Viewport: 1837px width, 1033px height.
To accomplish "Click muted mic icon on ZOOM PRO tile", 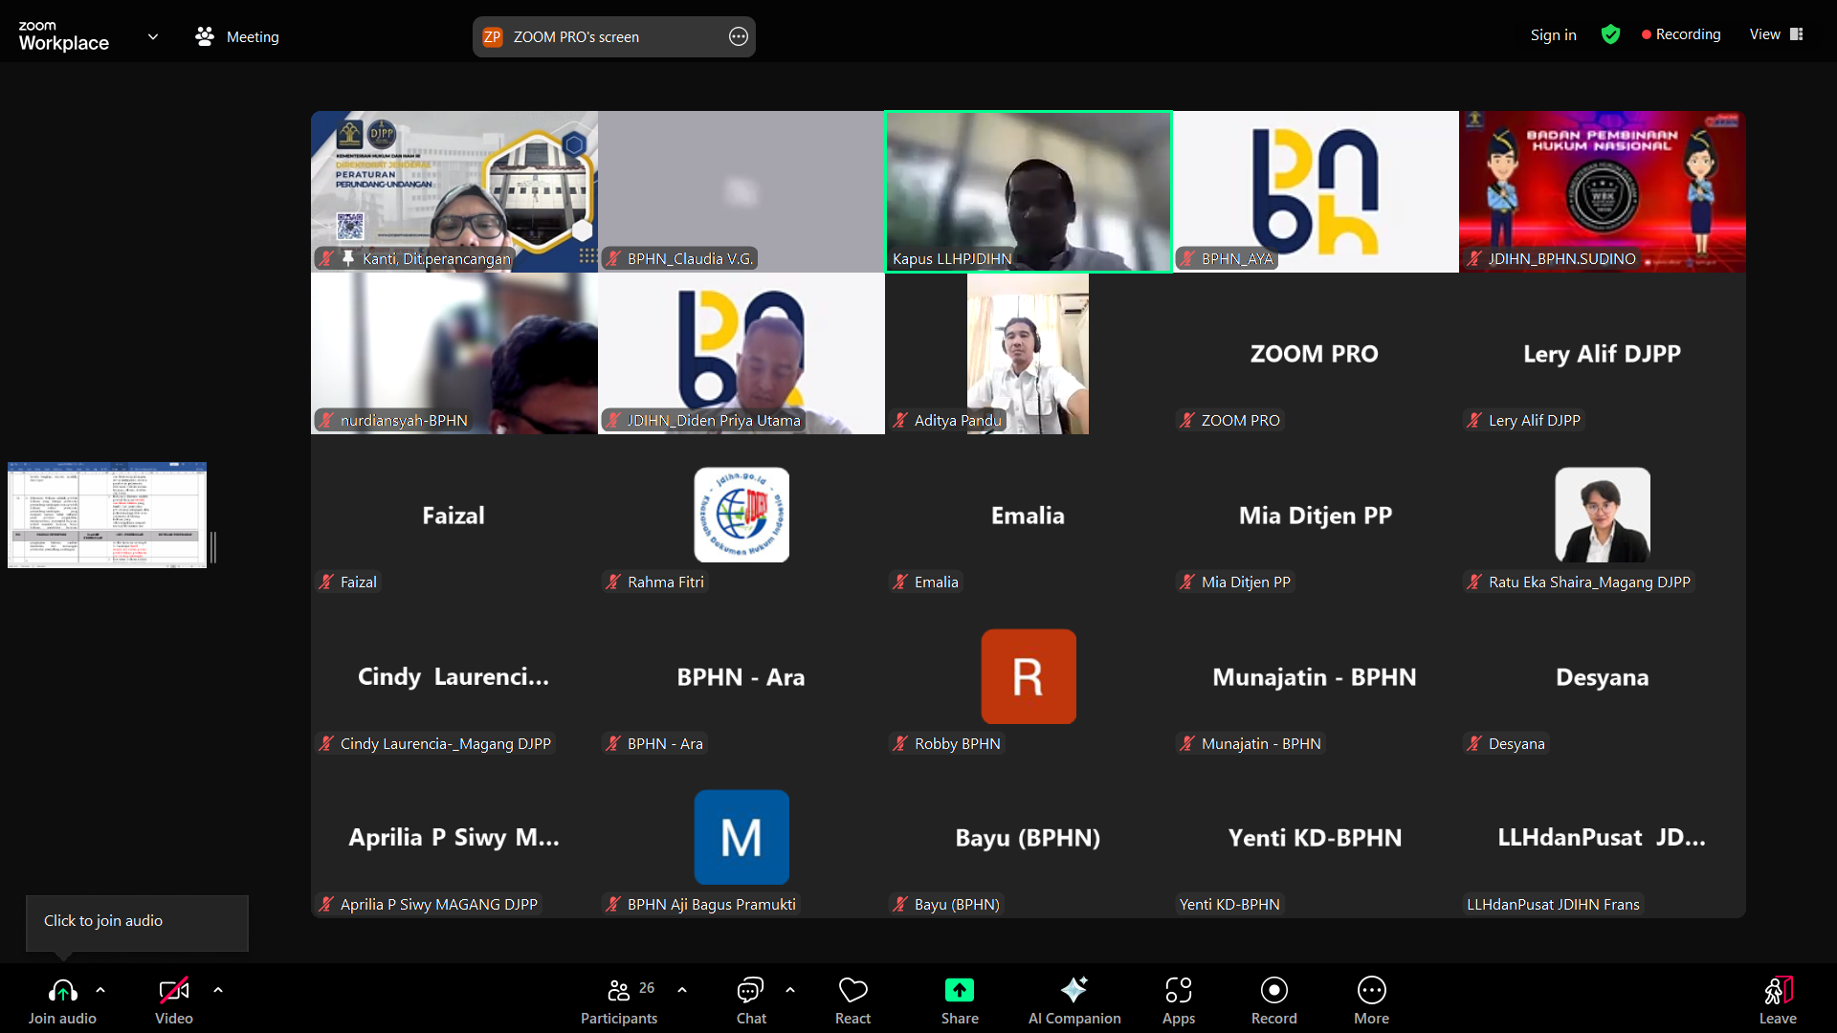I will 1187,420.
